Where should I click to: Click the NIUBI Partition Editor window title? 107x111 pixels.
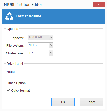point(23,5)
